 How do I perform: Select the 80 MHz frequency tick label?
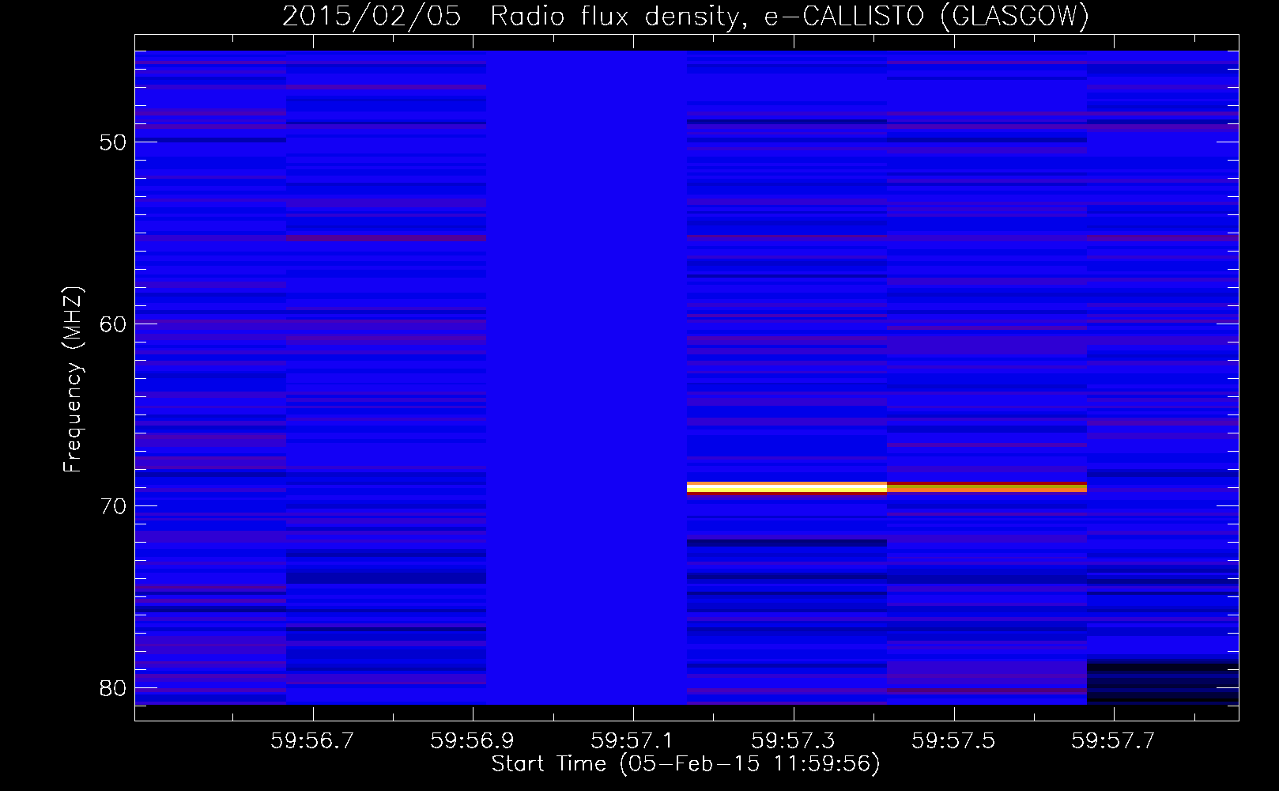coord(113,688)
